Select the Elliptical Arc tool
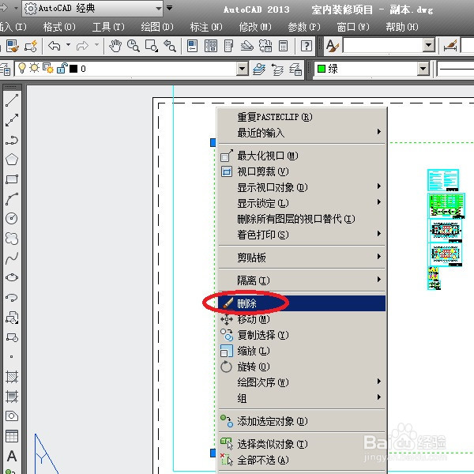 coord(12,298)
